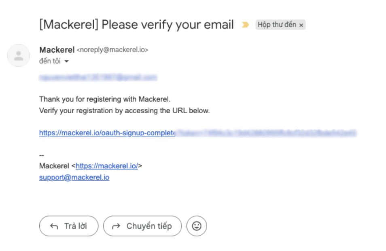The height and width of the screenshot is (251, 386).
Task: Click the yellow importance marker beside the subject
Action: coord(245,25)
